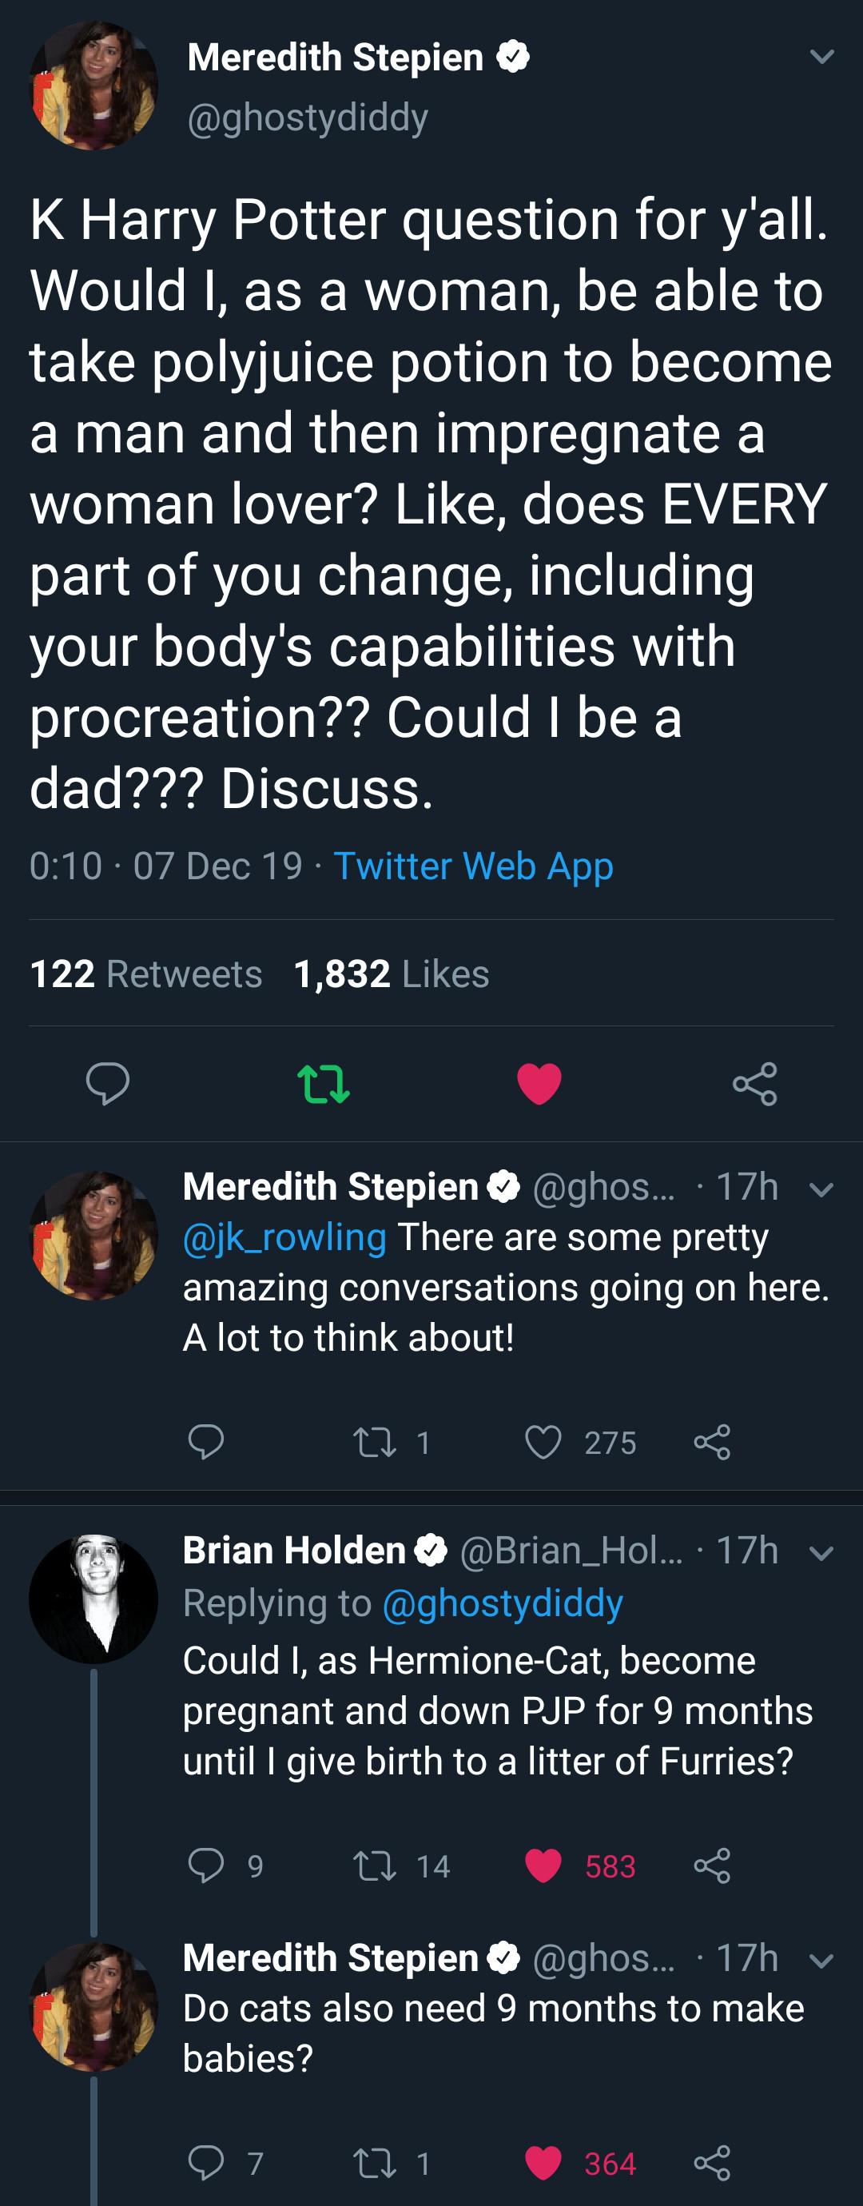
Task: Retweet Brian Holden's tweet with 14 retweets
Action: click(x=375, y=1866)
